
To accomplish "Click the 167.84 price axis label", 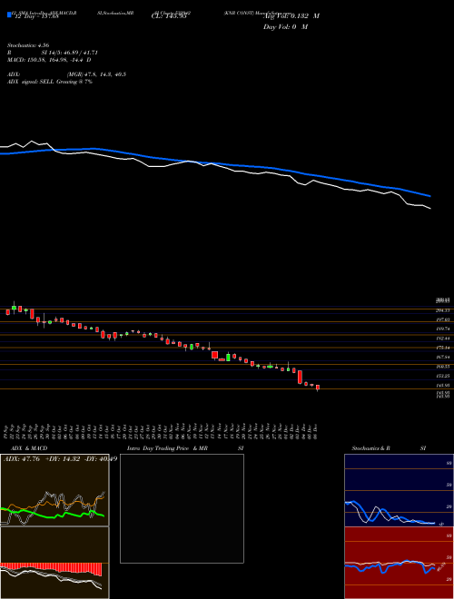I will (x=442, y=358).
